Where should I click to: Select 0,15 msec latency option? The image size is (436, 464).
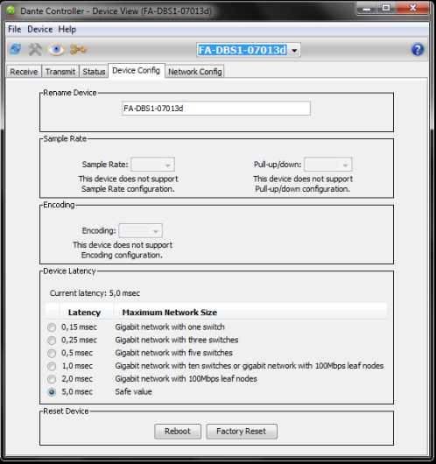[52, 327]
